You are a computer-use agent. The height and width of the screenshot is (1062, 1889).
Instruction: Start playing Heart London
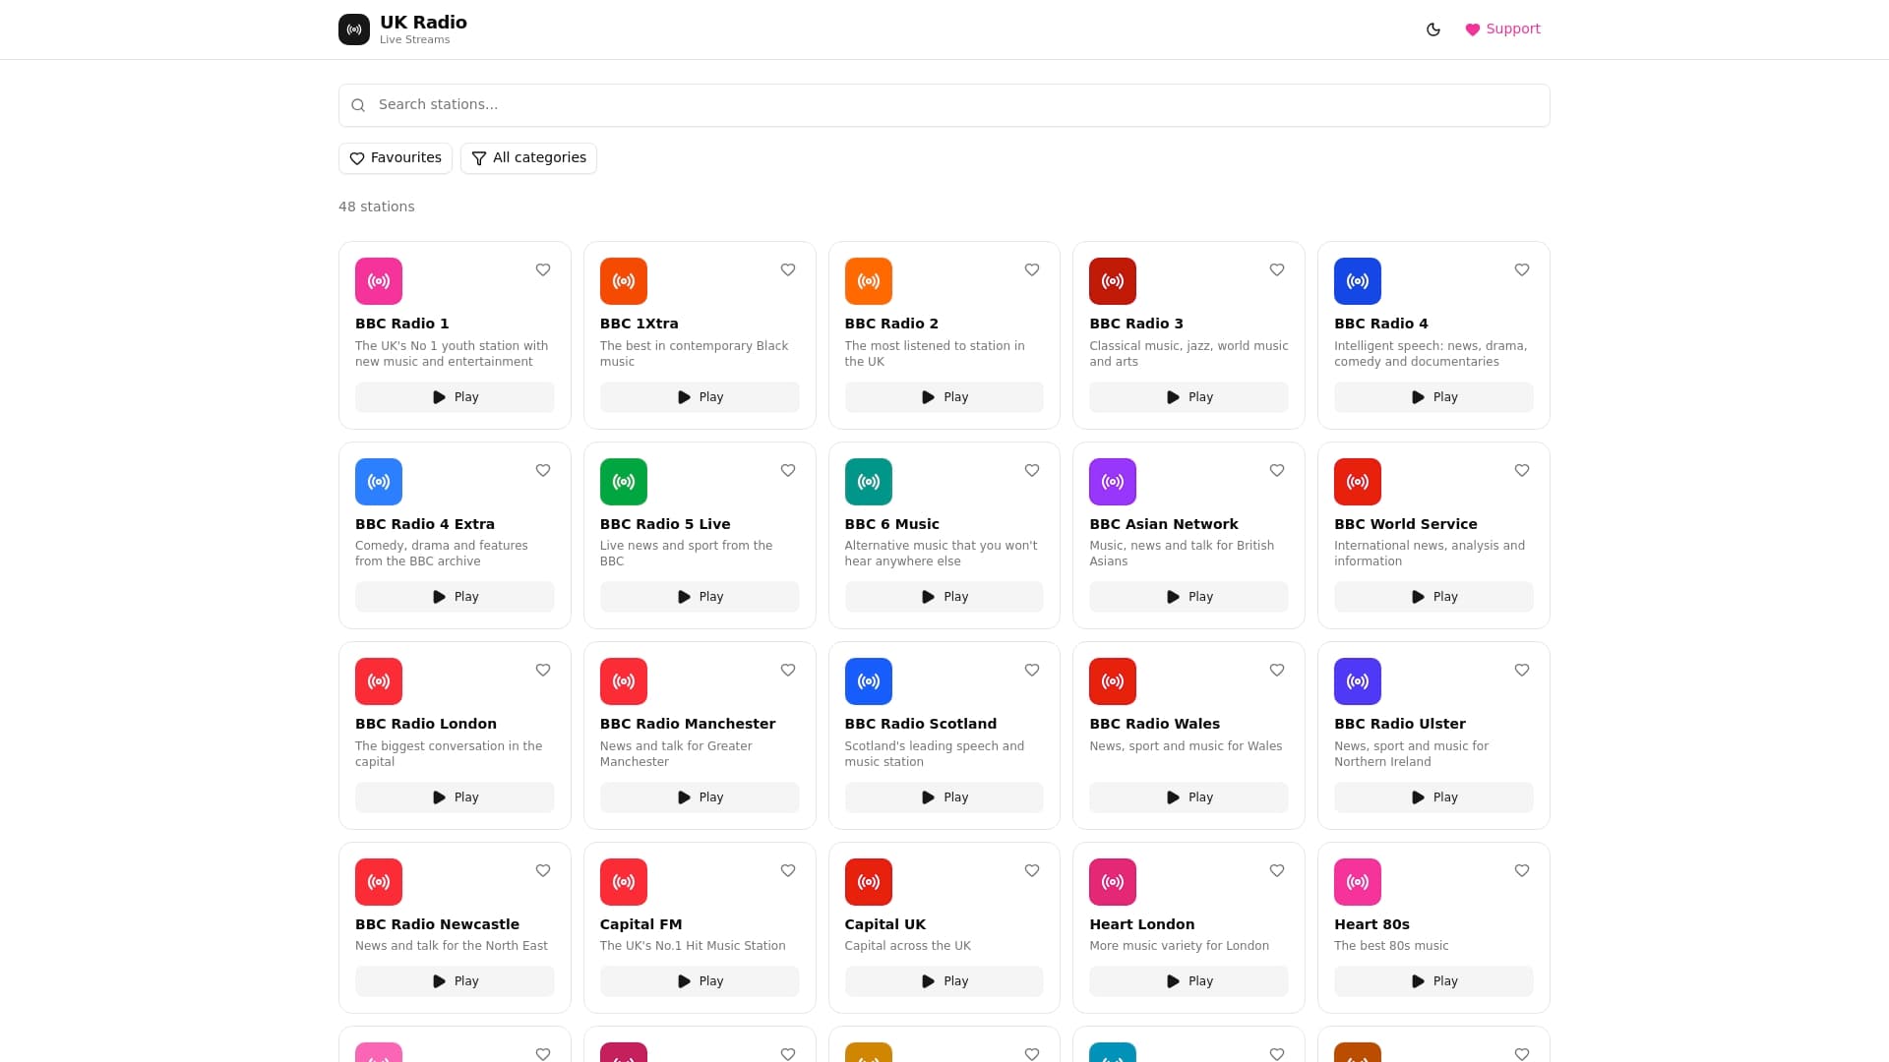(1188, 981)
